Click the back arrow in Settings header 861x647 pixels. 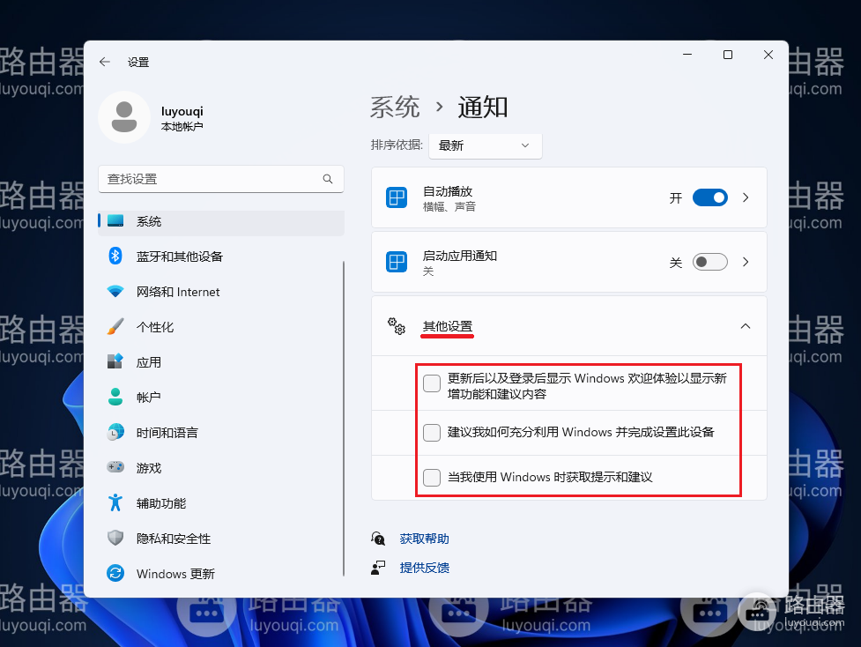pyautogui.click(x=105, y=62)
